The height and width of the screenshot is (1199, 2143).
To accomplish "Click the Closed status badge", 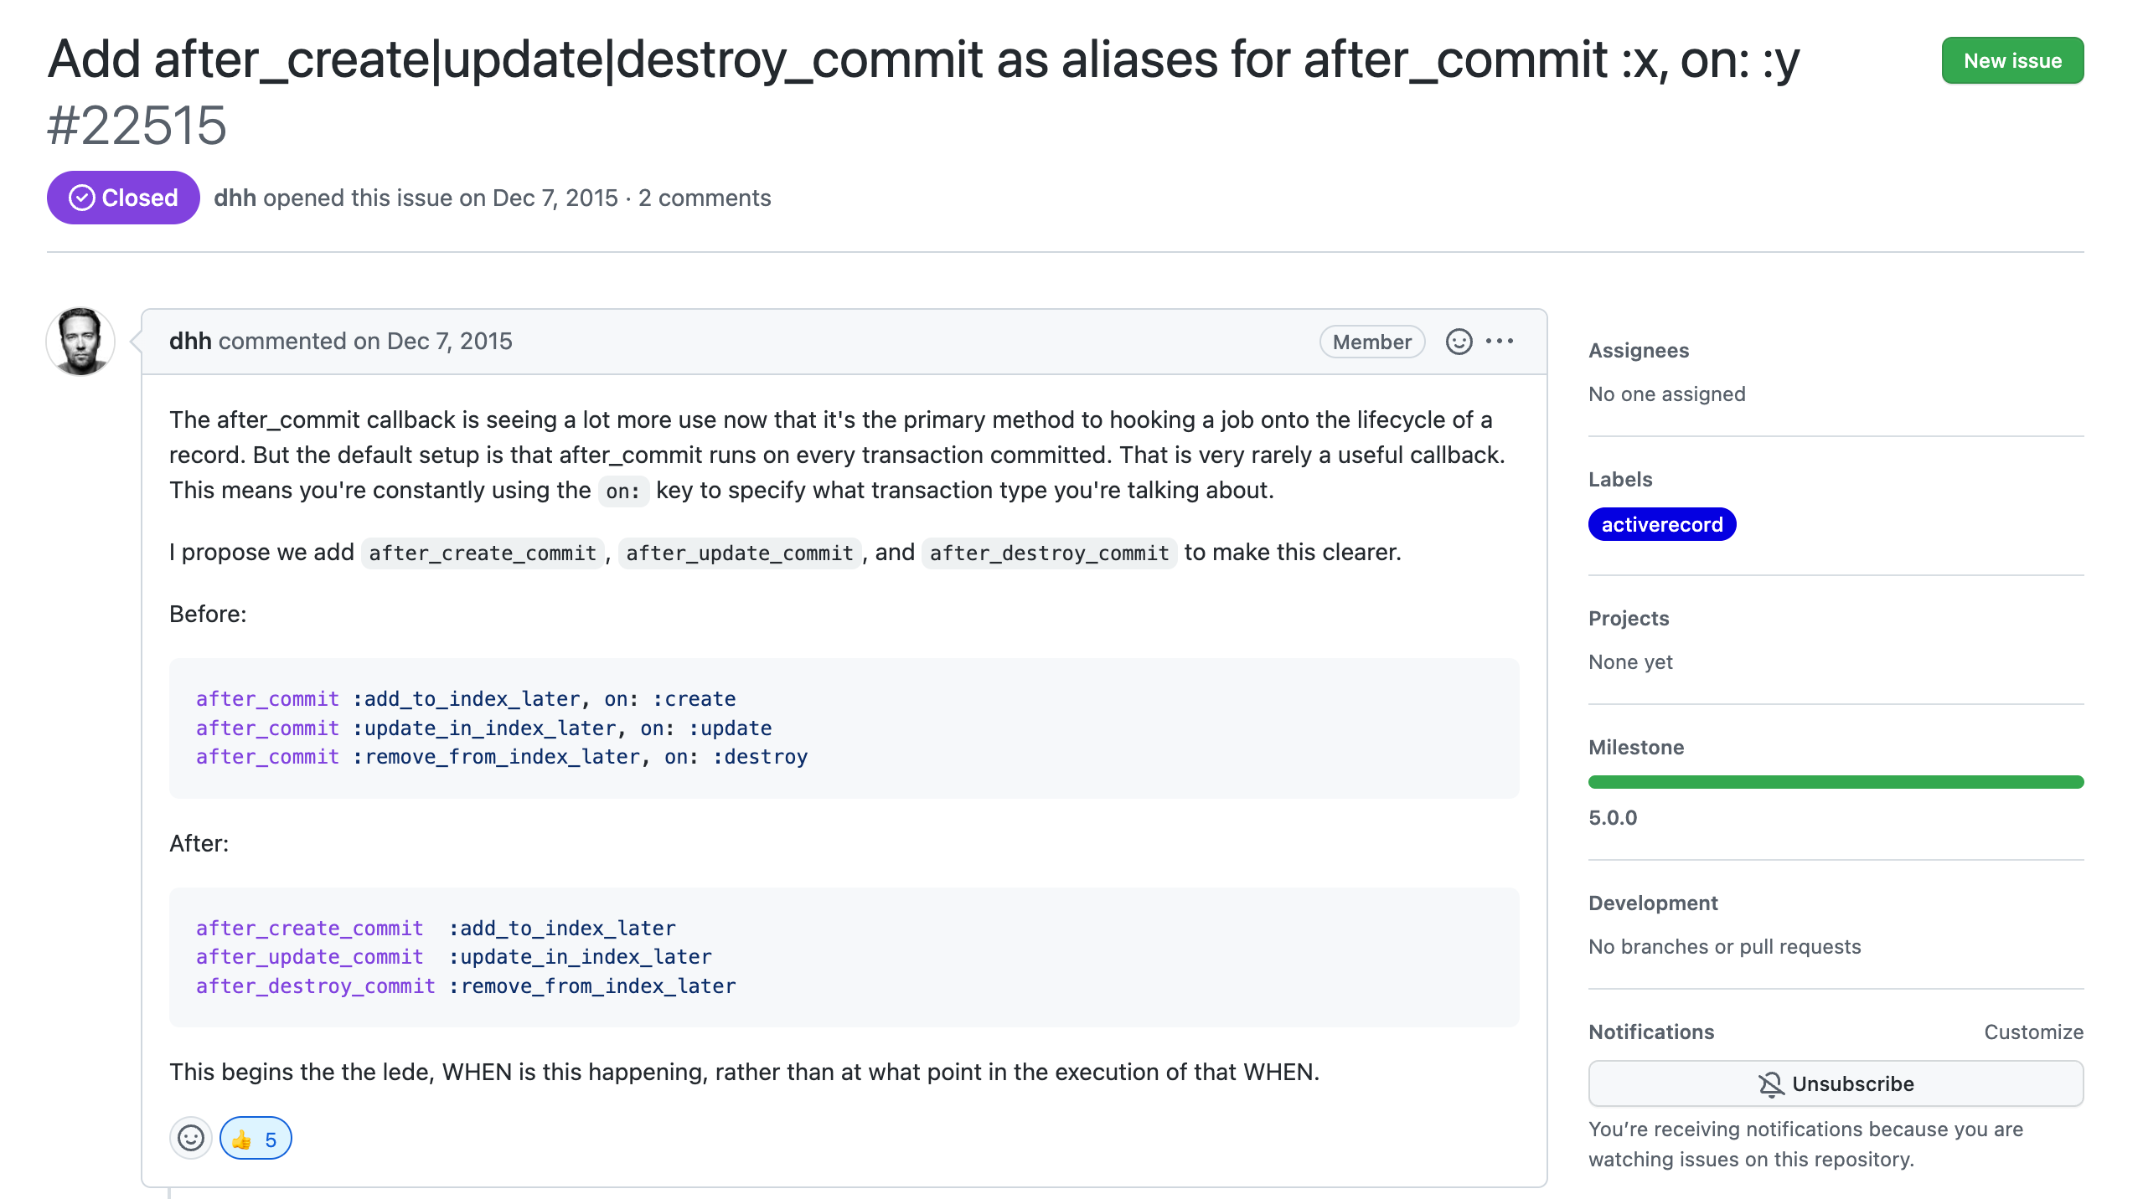I will tap(123, 198).
